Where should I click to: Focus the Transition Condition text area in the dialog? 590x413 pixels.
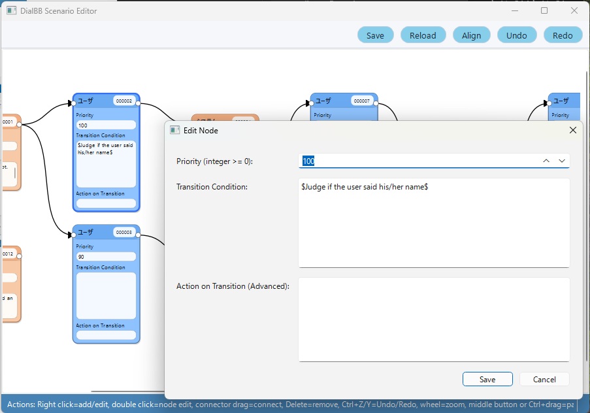pos(434,223)
